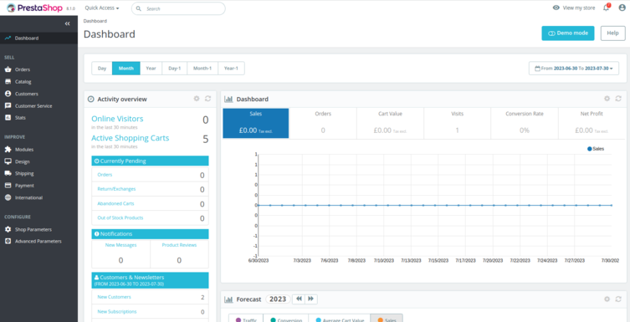Click the Dashboard trend icon in sidebar
The height and width of the screenshot is (322, 630).
coord(8,38)
